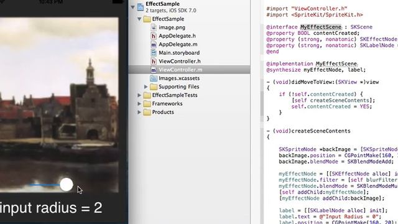Click the 'self.contentCreated = YES;' line
The height and width of the screenshot is (224, 398).
pyautogui.click(x=331, y=106)
